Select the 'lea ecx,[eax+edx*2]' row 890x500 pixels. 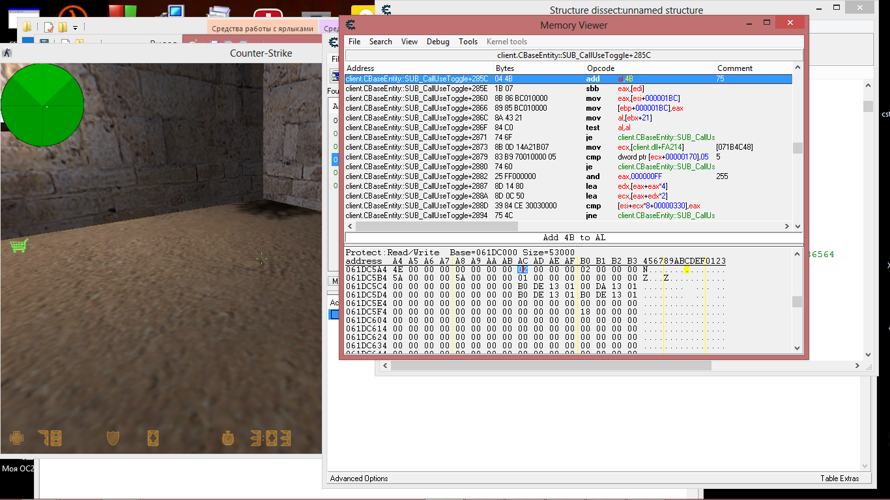(568, 196)
